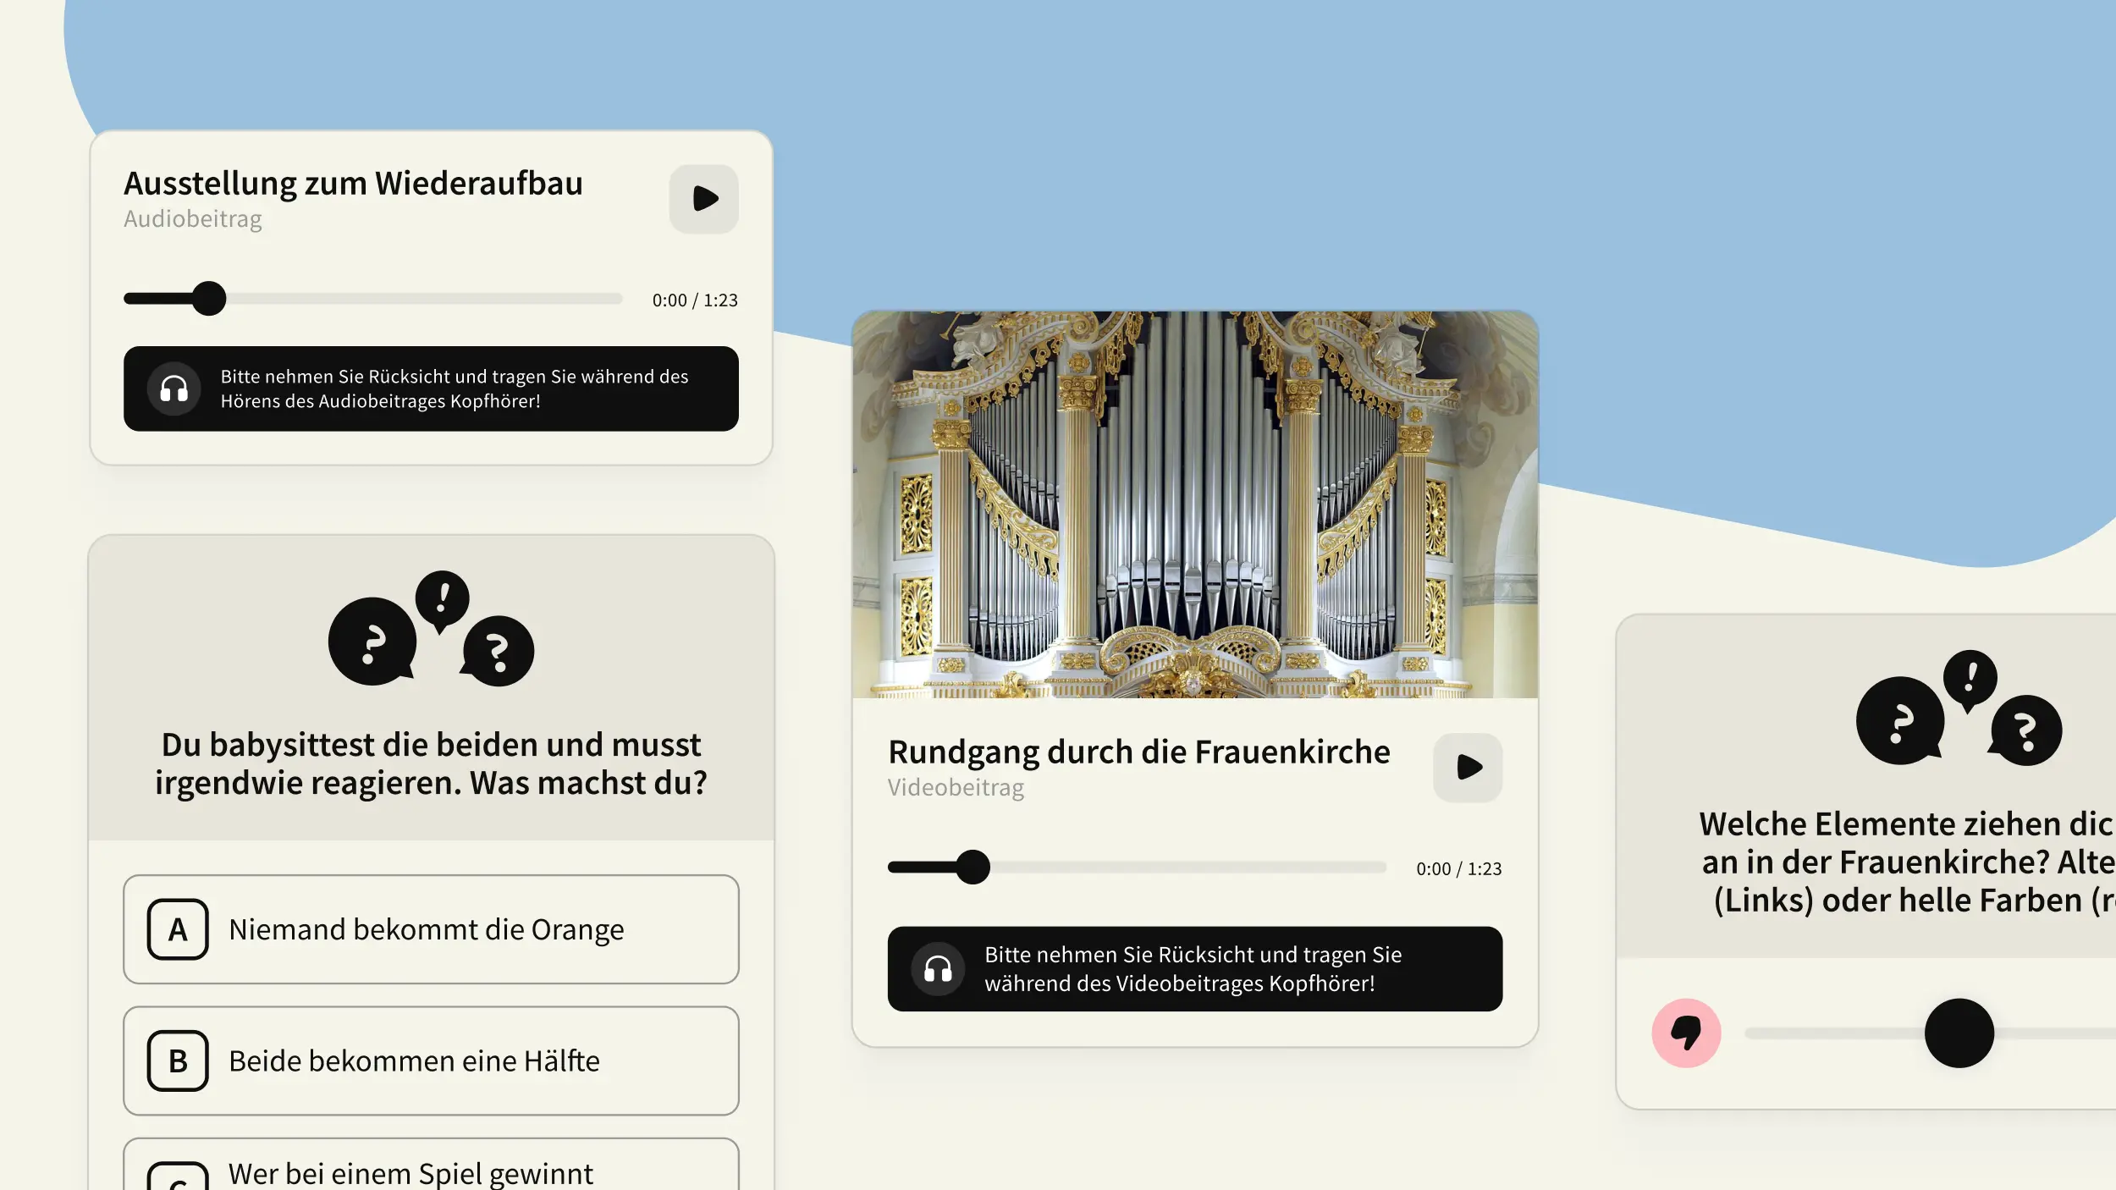The width and height of the screenshot is (2116, 1190).
Task: Click speech bubbles icon in babysitting quiz
Action: point(431,628)
